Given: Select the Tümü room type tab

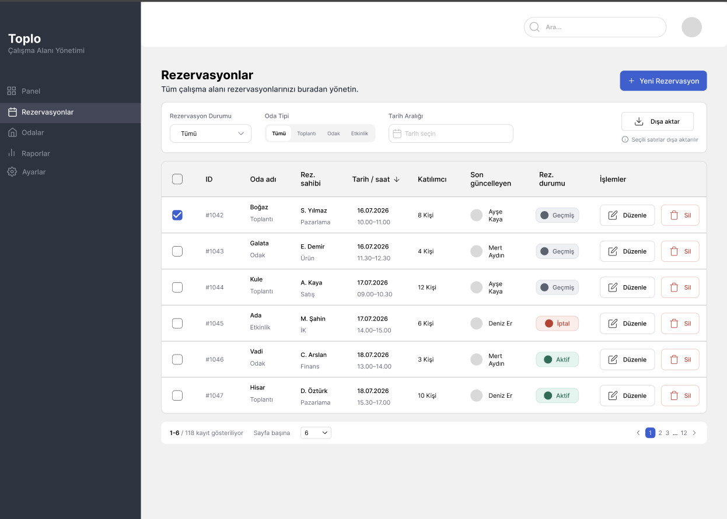Looking at the screenshot, I should [x=279, y=134].
